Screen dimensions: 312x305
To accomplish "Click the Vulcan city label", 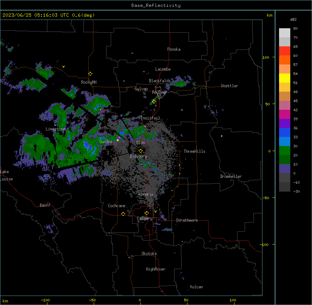I will click(x=197, y=287).
